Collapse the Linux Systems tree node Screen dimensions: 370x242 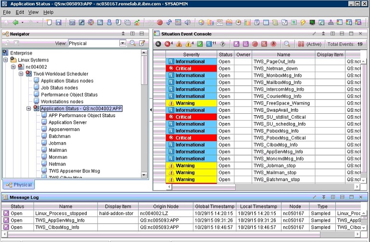click(6, 60)
